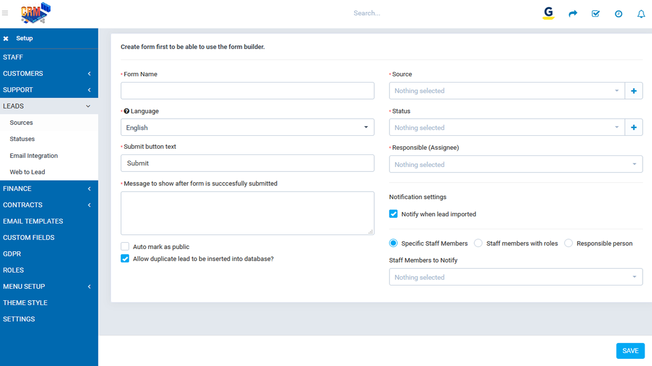652x366 pixels.
Task: Expand the FINANCE sidebar section
Action: click(x=49, y=189)
